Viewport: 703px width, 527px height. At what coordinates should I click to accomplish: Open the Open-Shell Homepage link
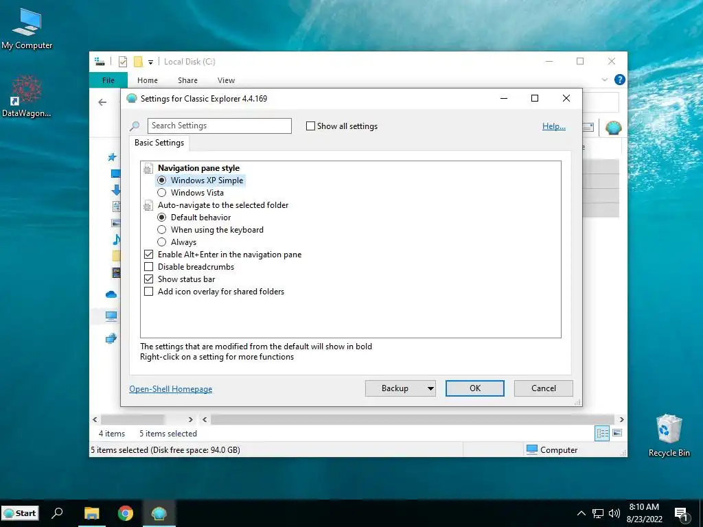[x=171, y=389]
